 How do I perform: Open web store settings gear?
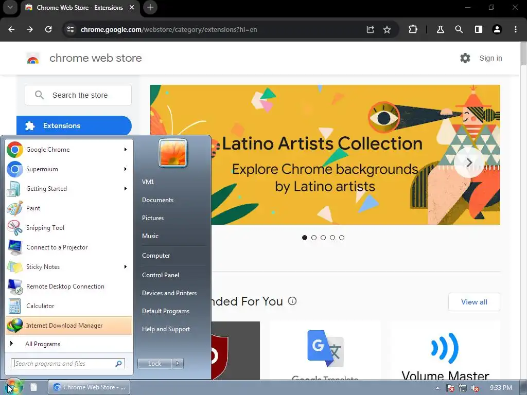point(465,58)
